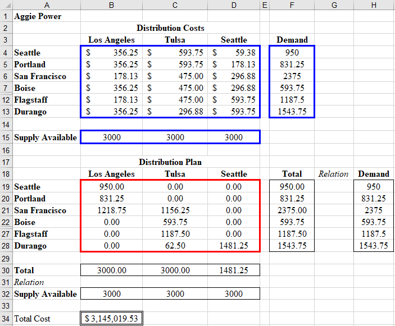395x326 pixels.
Task: Select Durango's Tulsa cost 296.88
Action: pos(175,112)
